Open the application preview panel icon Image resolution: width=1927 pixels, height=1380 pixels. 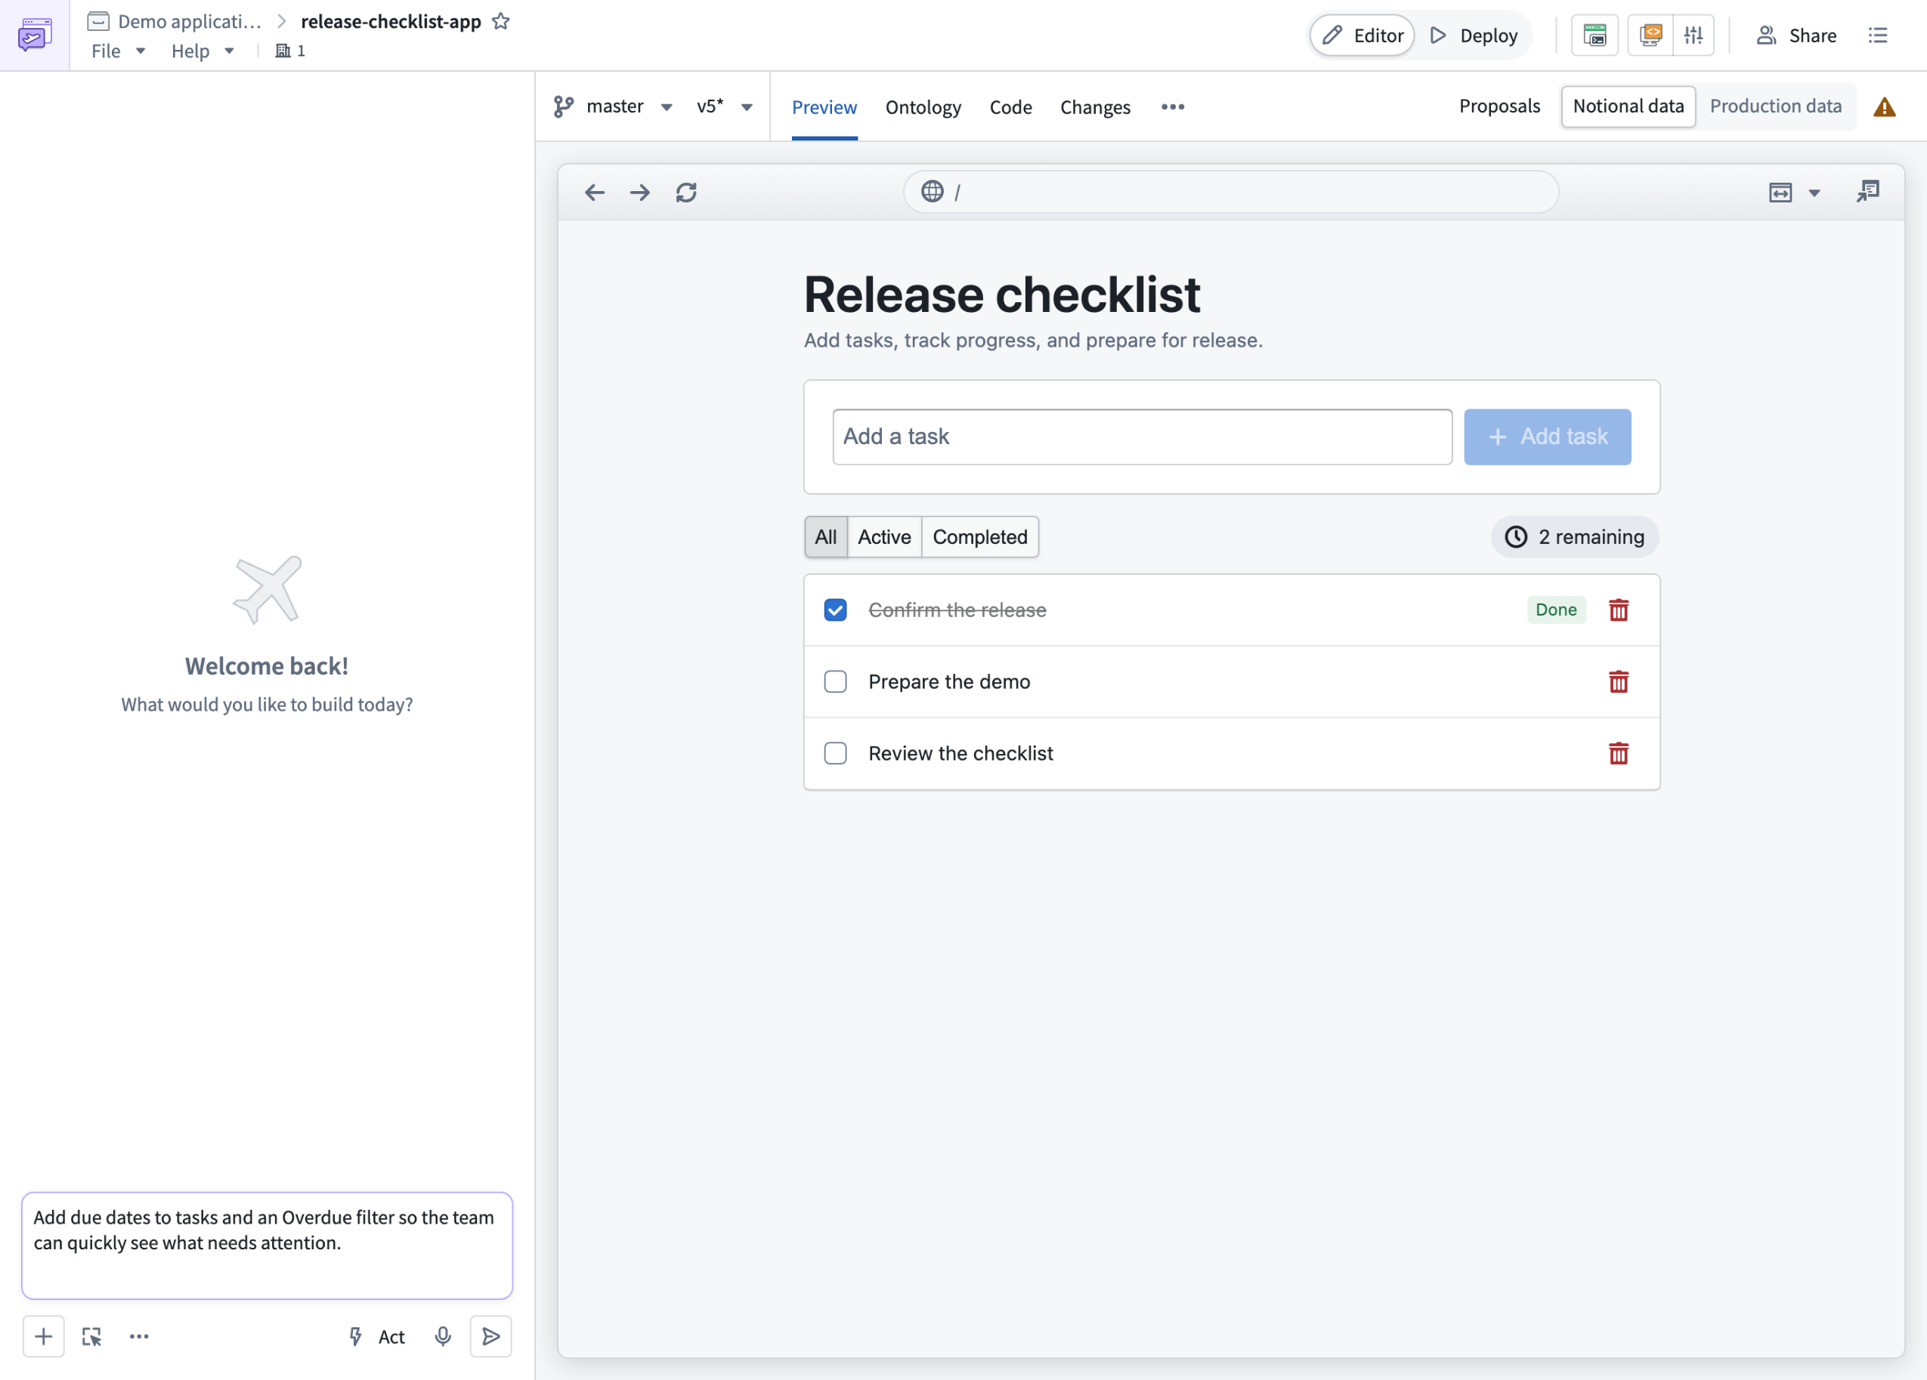[1594, 35]
